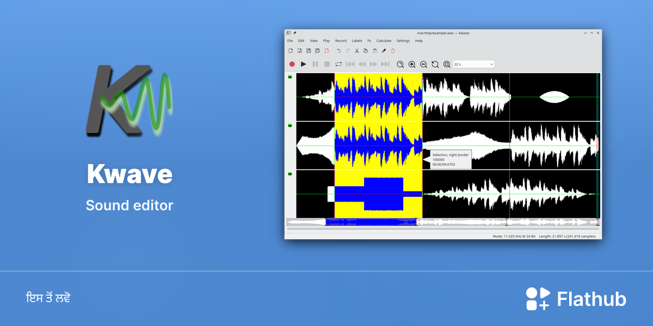Click the save file icon
653x326 pixels.
tap(309, 51)
